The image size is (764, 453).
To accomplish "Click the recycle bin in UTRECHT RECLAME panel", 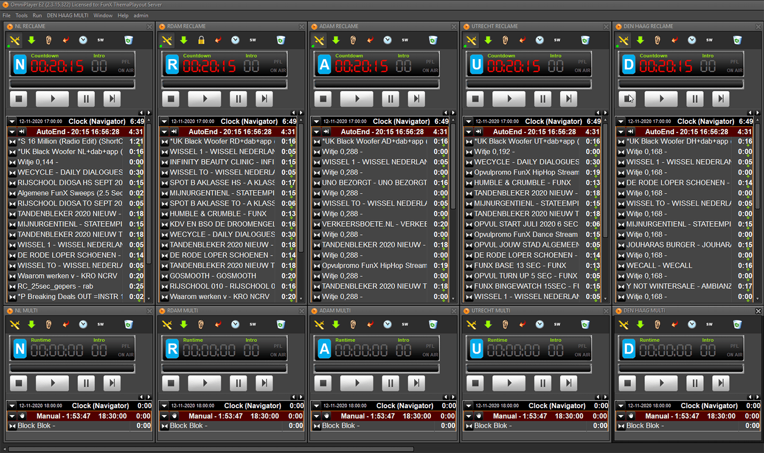I will click(x=585, y=40).
